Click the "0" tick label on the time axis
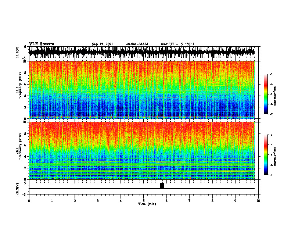 pyautogui.click(x=29, y=201)
